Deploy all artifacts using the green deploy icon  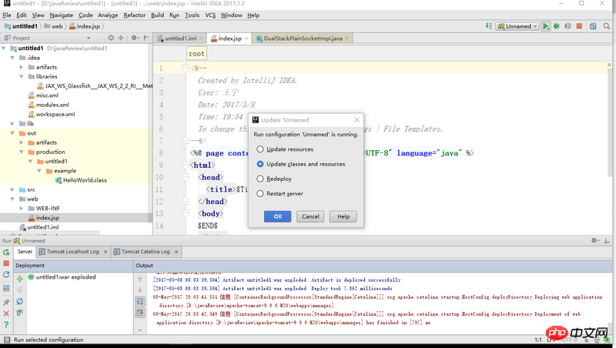(x=20, y=279)
